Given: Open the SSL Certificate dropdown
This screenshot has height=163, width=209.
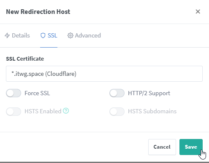Looking at the screenshot, I should tap(104, 74).
